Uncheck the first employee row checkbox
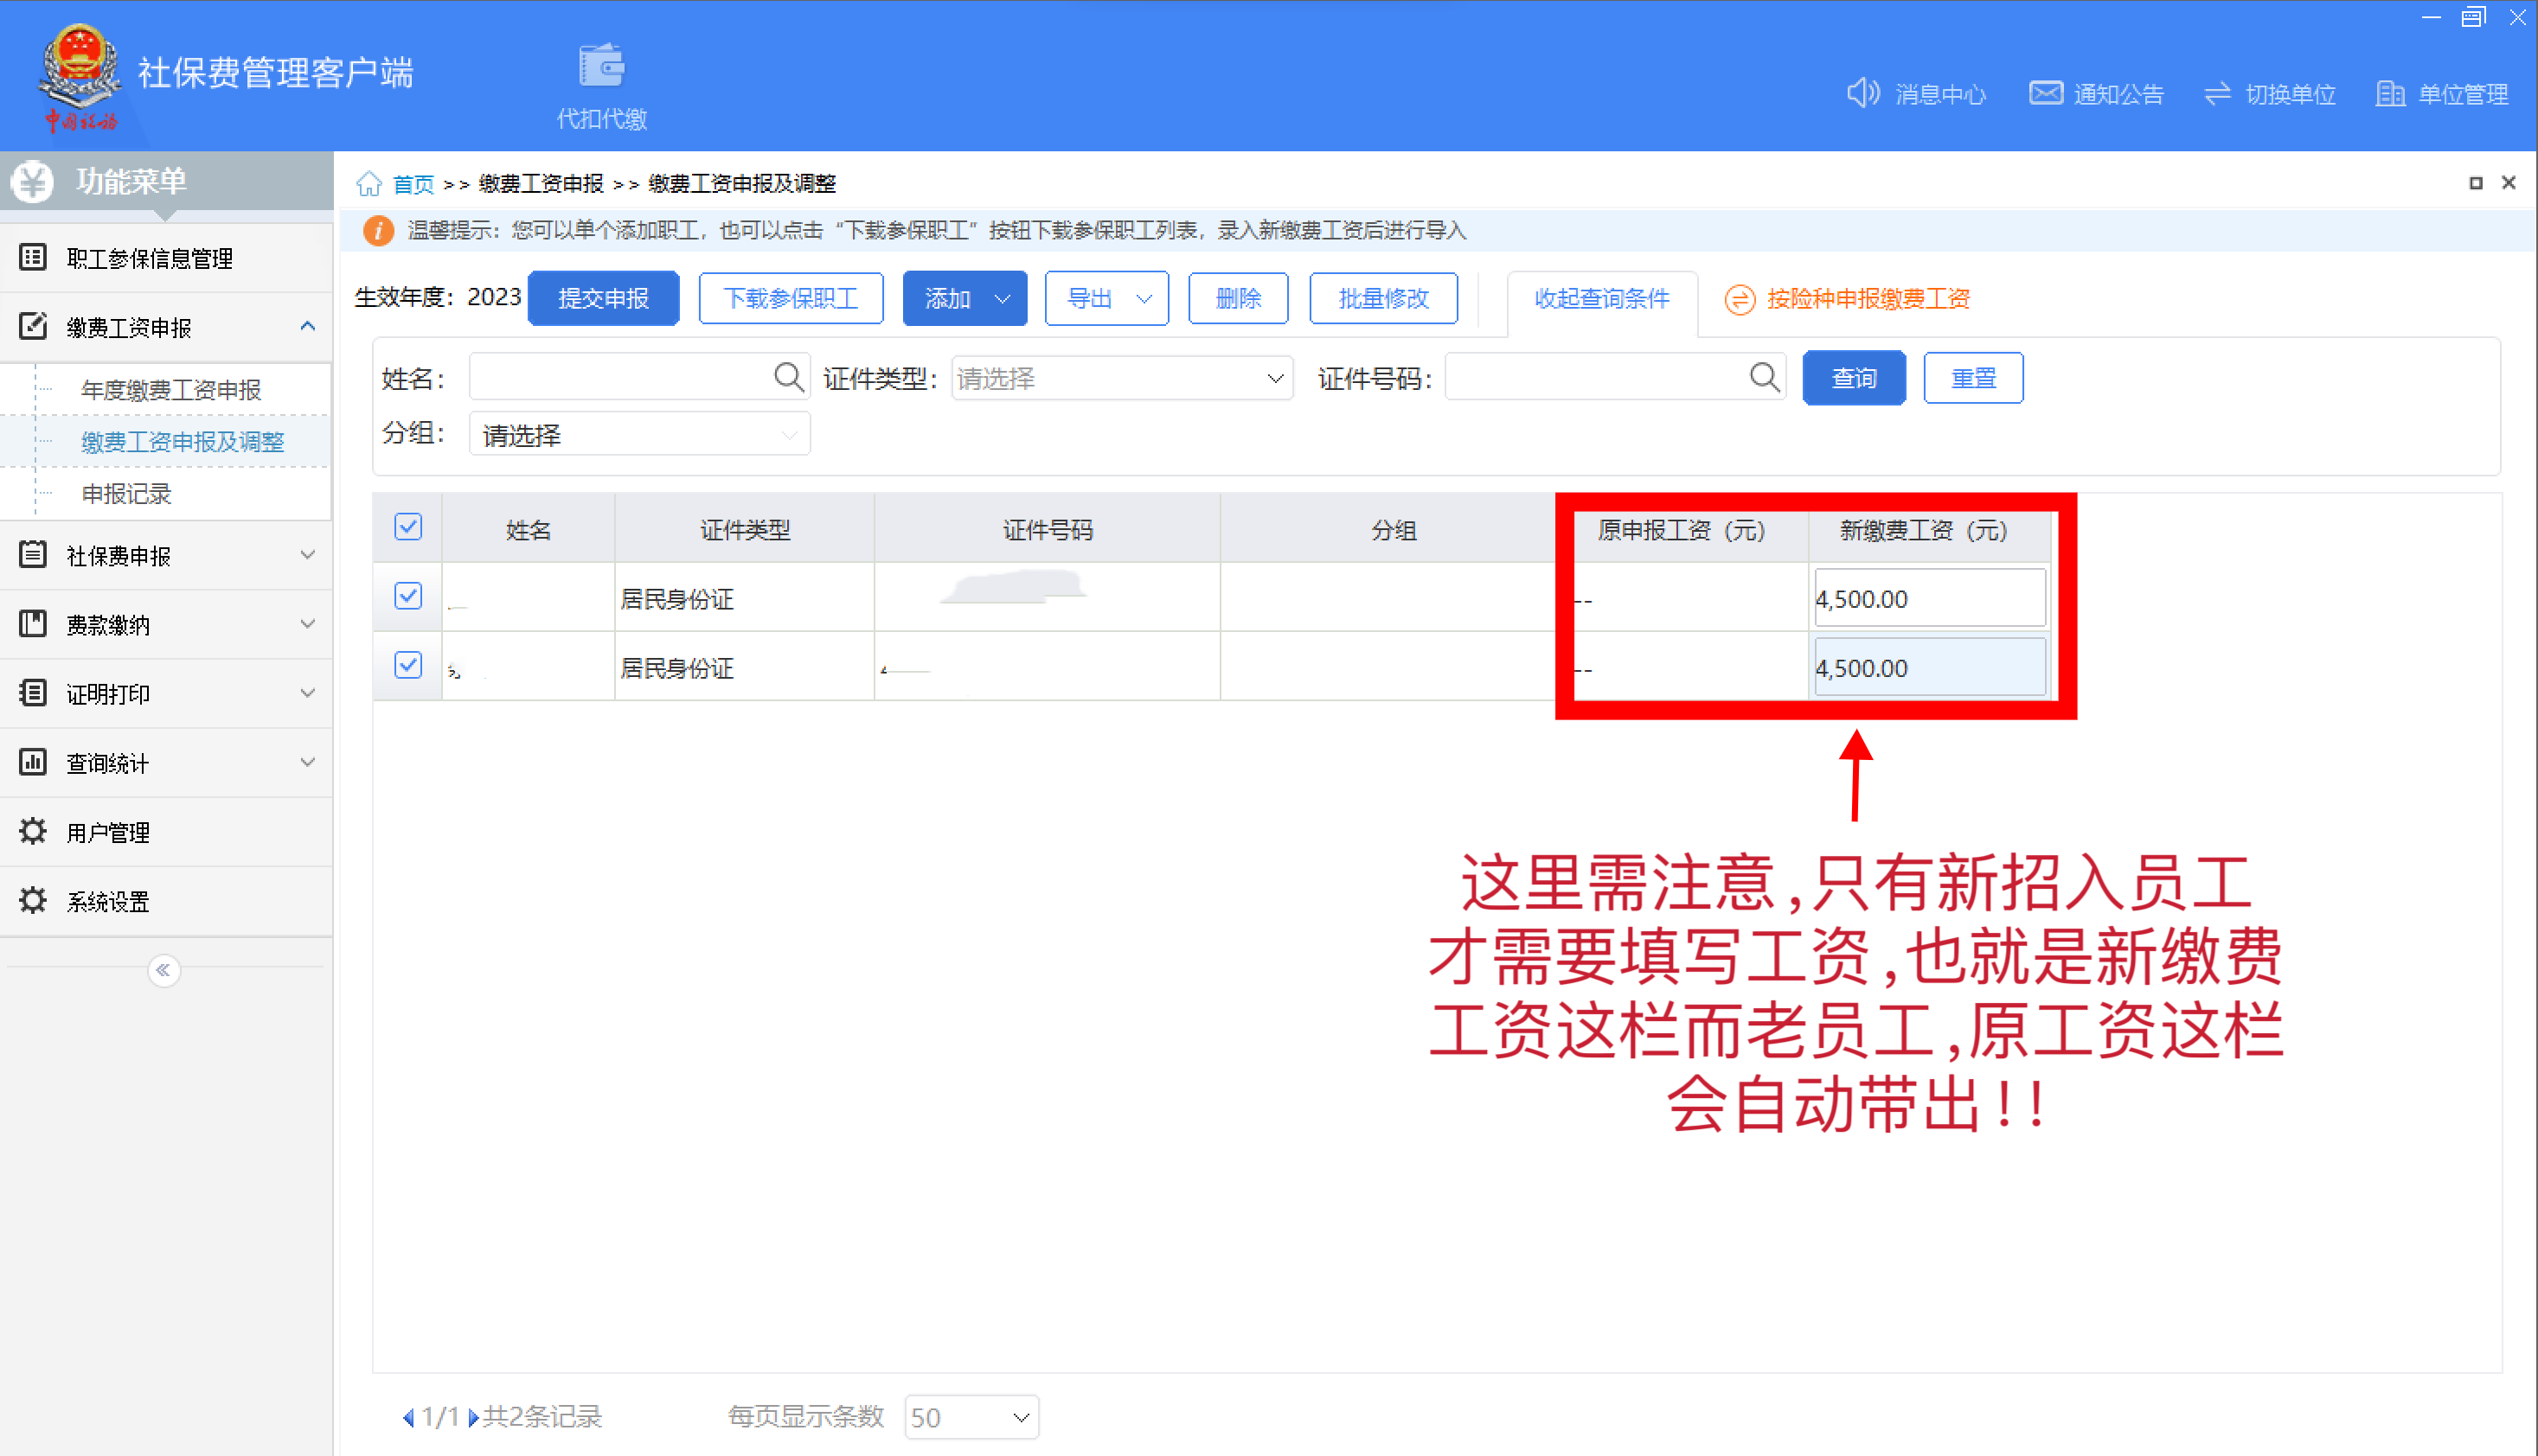Screen dimensions: 2538x1456 (408, 596)
